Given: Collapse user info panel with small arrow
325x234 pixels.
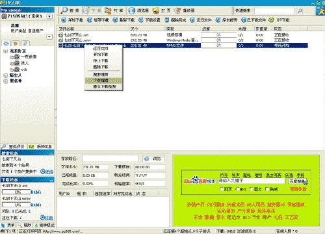Looking at the screenshot, I should point(49,36).
